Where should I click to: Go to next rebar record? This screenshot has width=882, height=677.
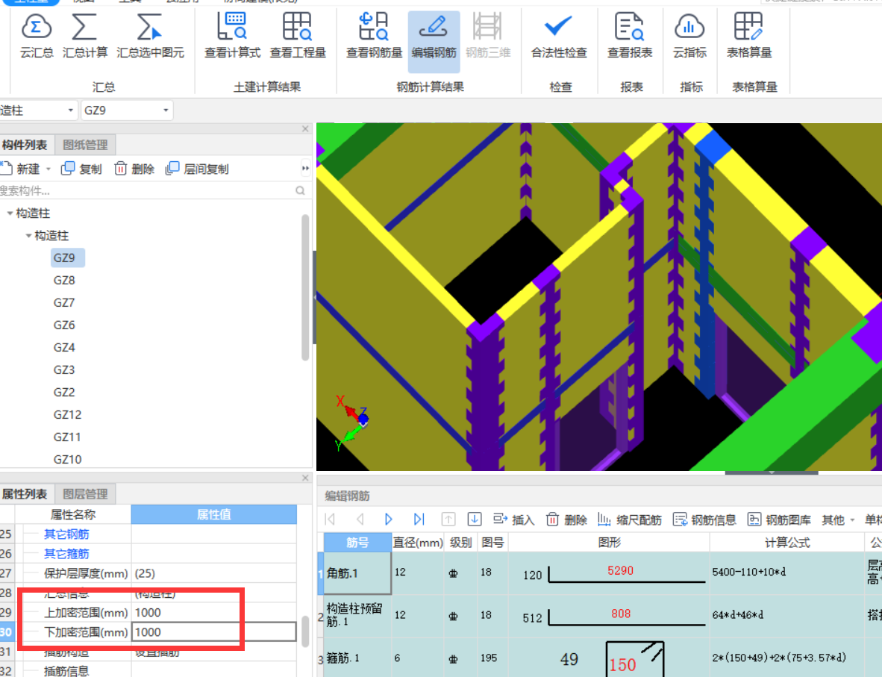(389, 519)
